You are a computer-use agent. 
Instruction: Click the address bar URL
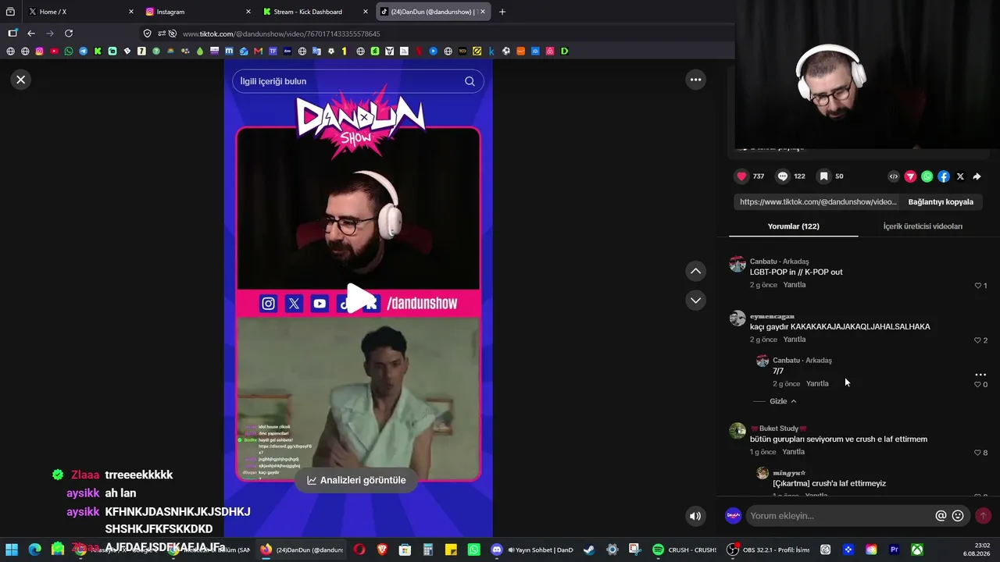click(281, 34)
